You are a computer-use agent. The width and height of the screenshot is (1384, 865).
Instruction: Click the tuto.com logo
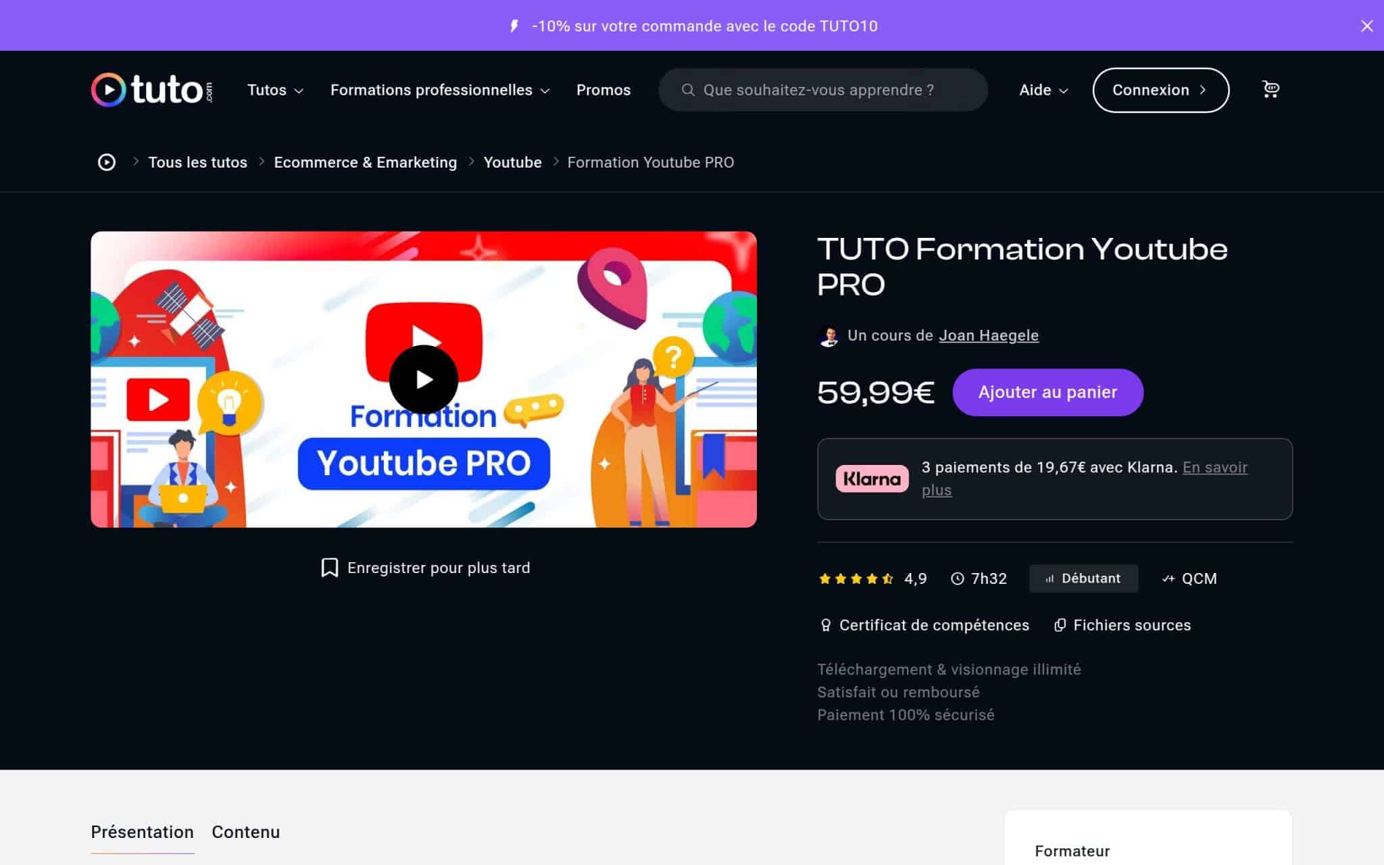click(x=152, y=90)
